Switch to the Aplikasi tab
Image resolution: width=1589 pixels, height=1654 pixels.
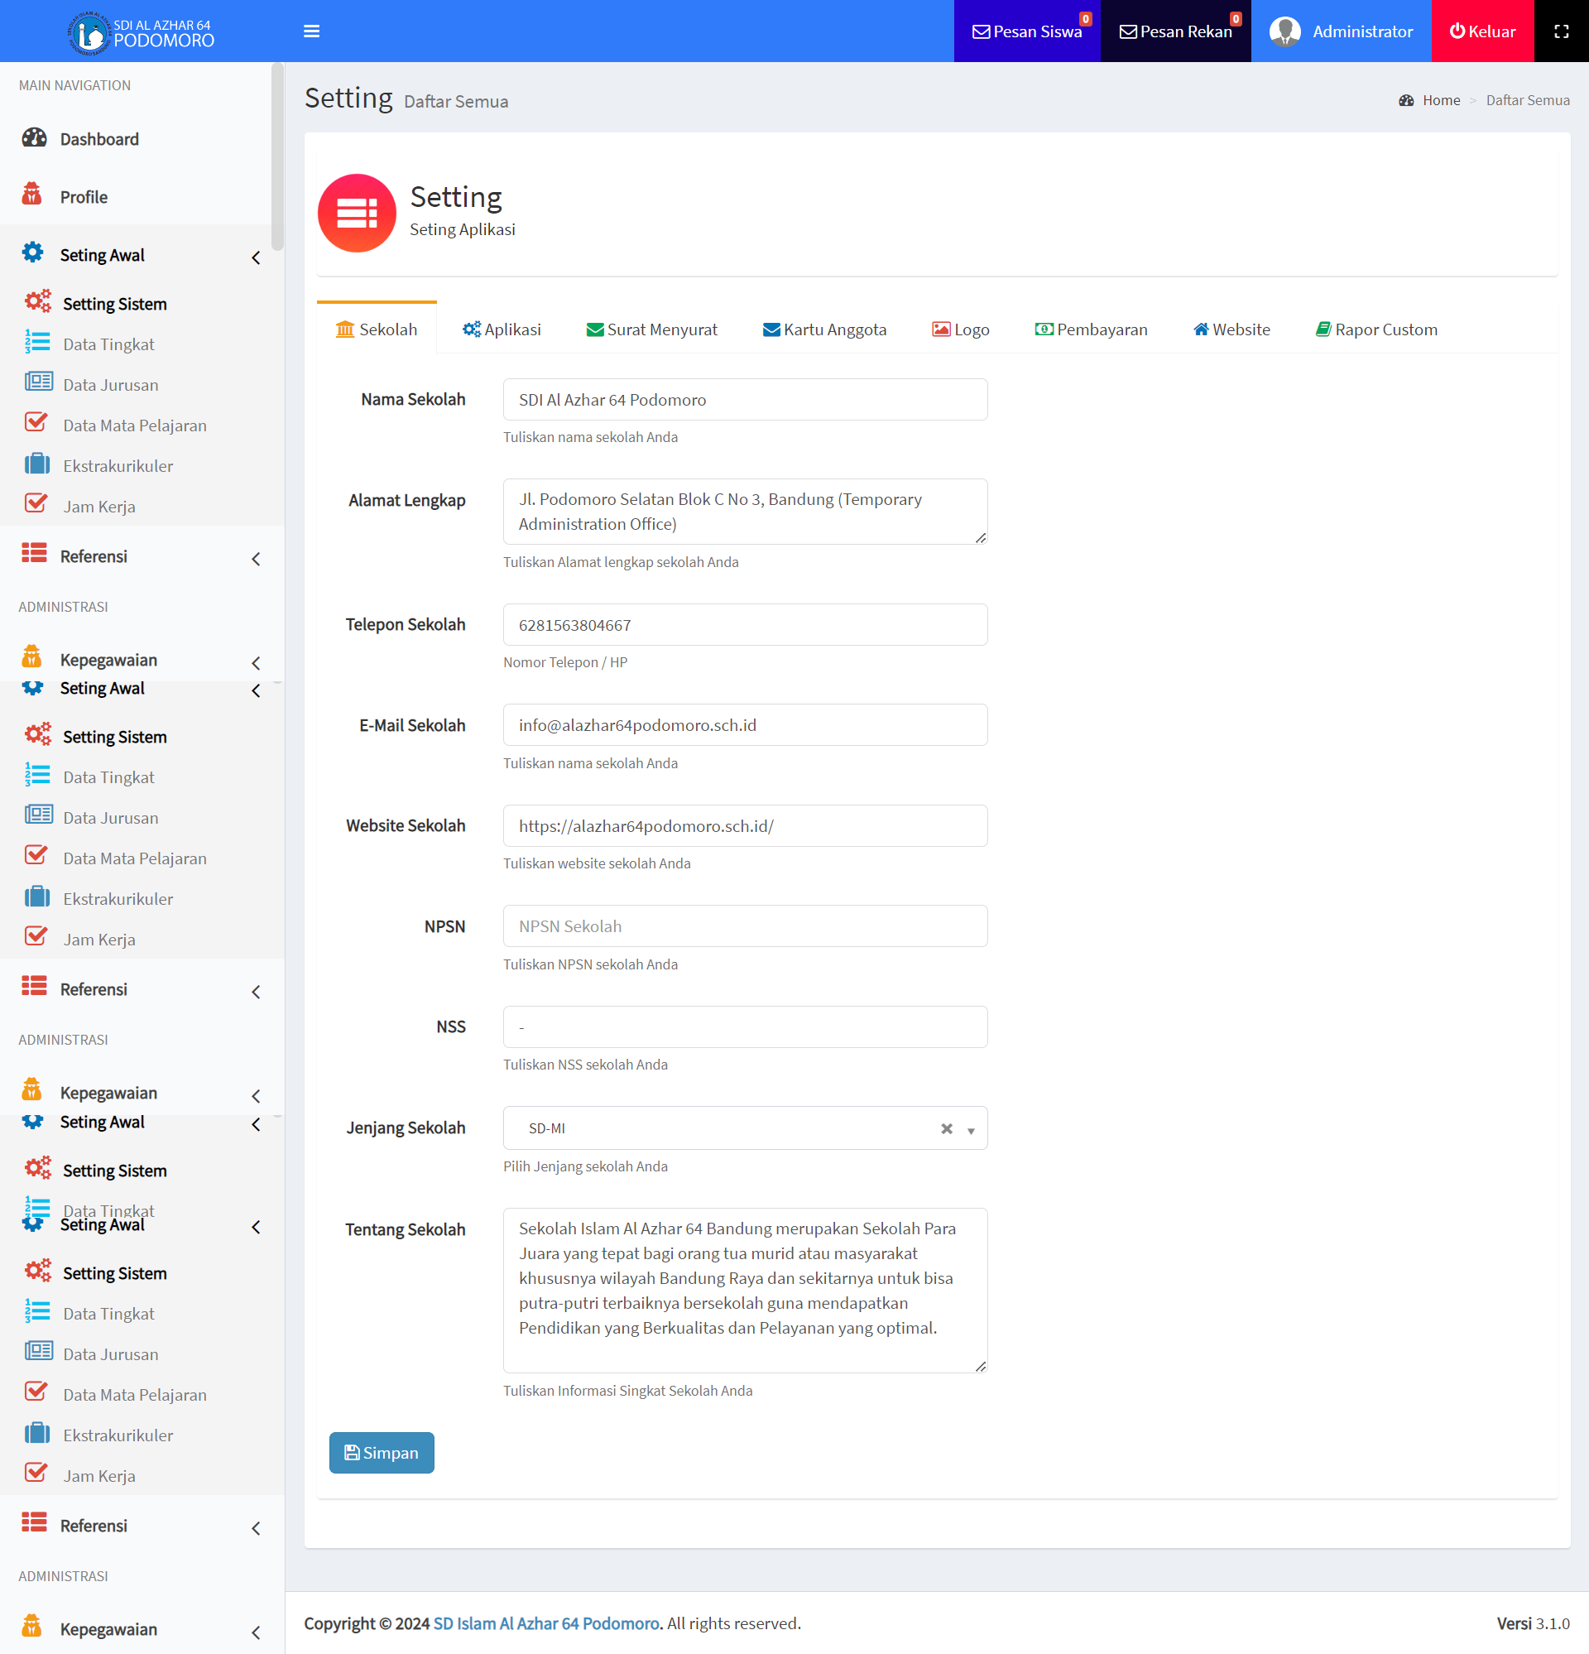coord(502,329)
